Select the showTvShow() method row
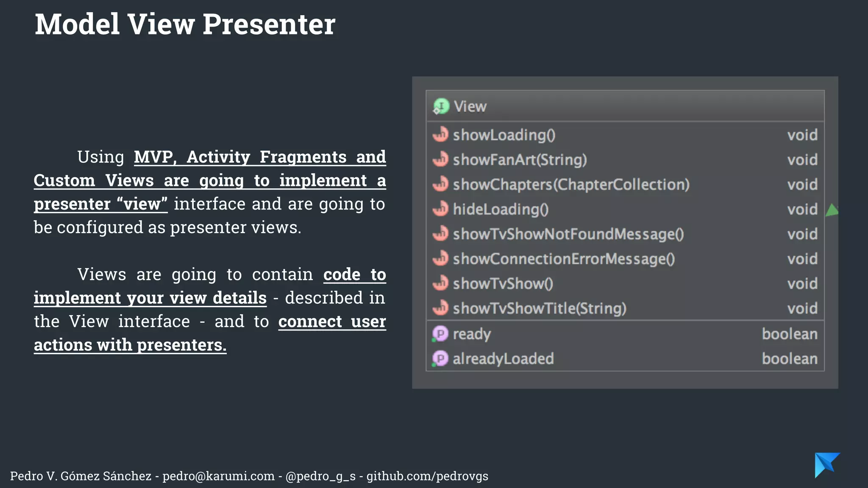Viewport: 868px width, 488px height. [x=625, y=283]
